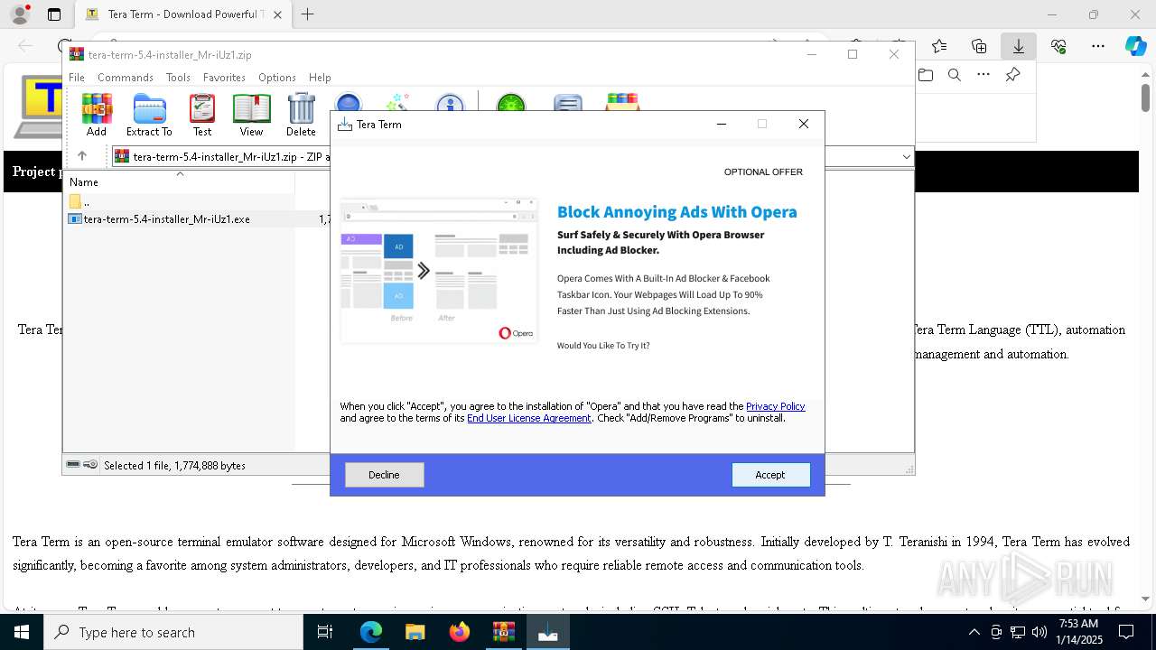The image size is (1156, 650).
Task: Click the partially hidden Find icon in WinRAR
Action: 348,102
